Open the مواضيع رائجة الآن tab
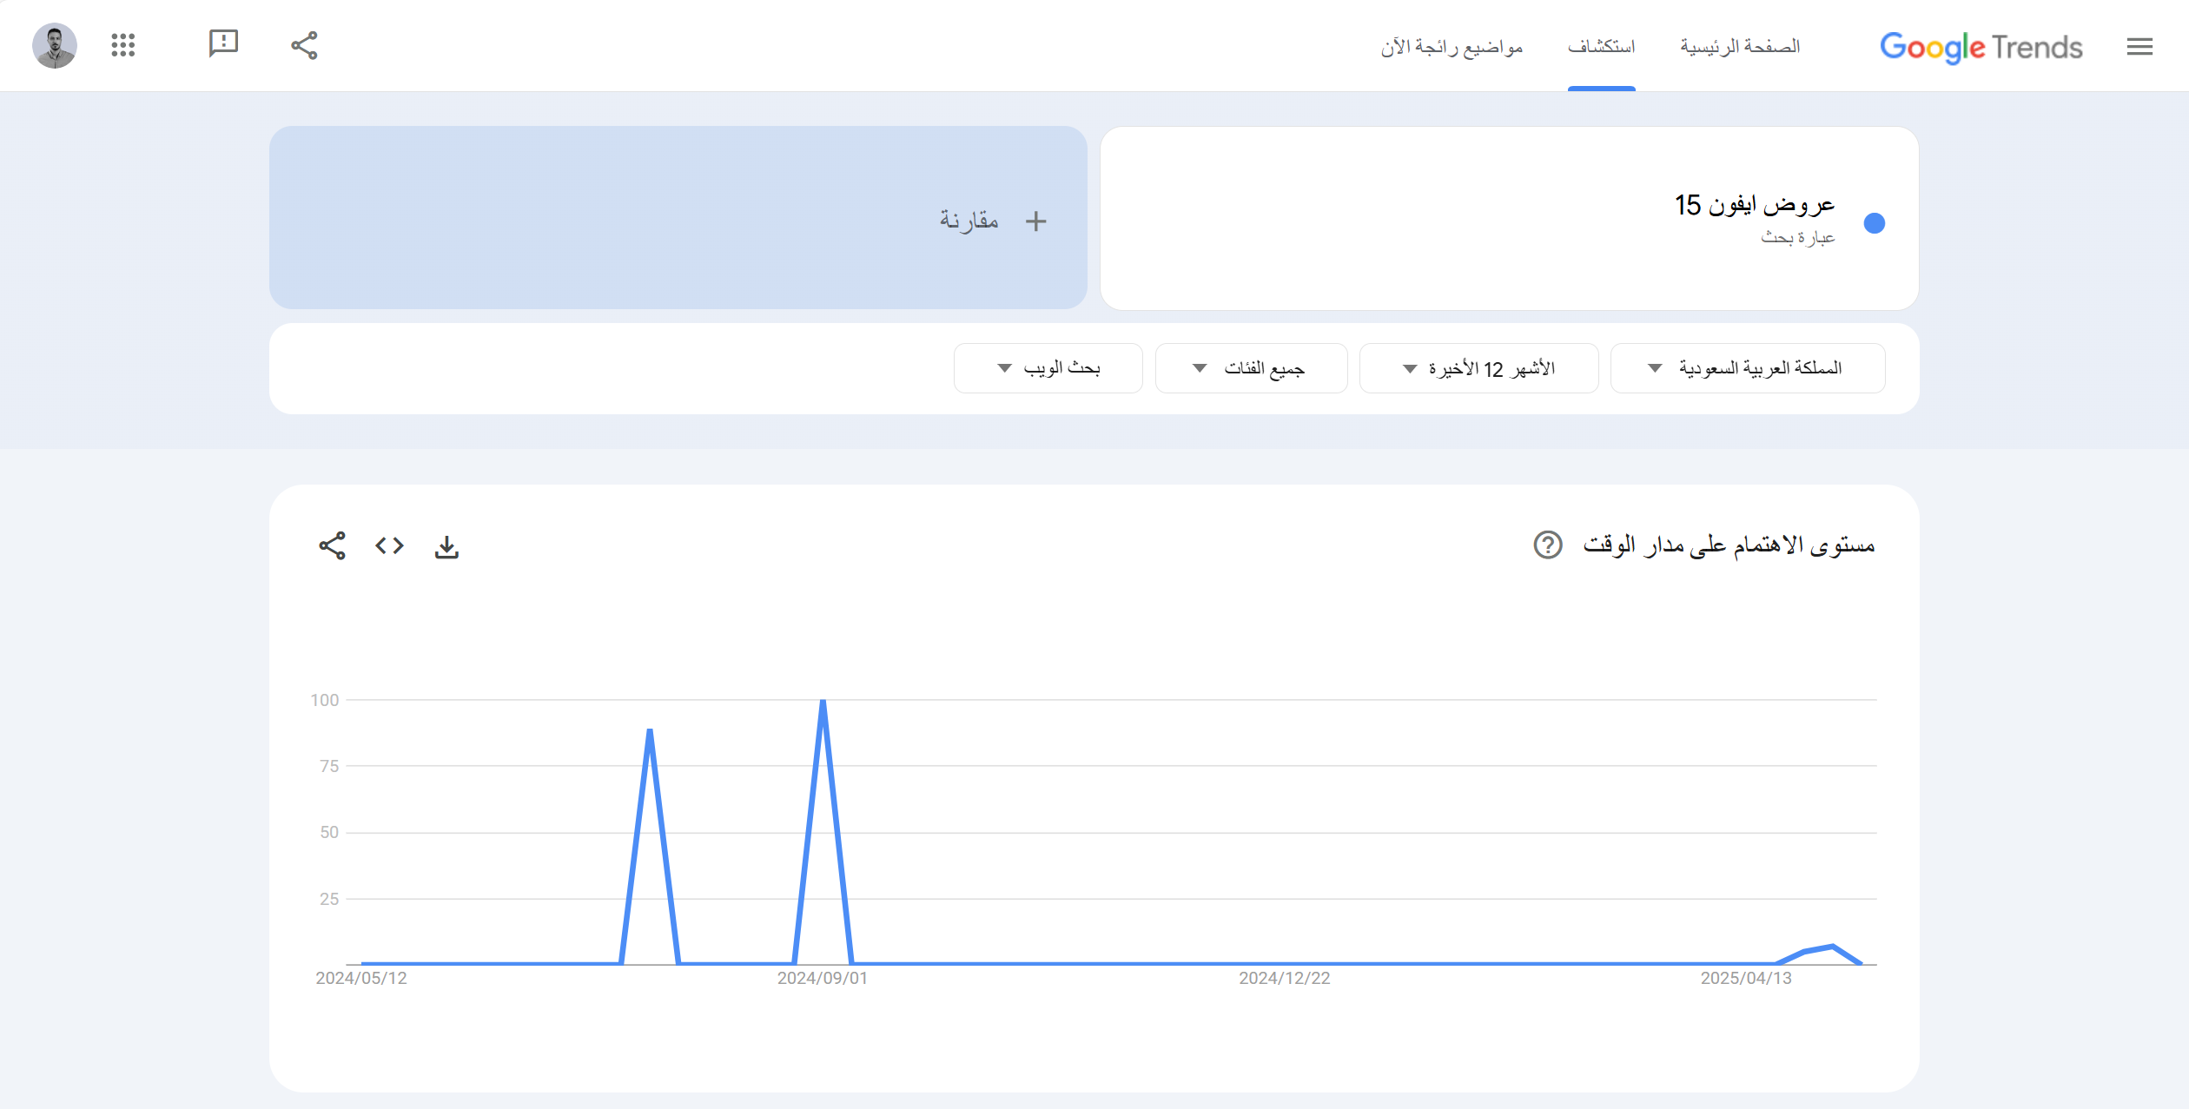The width and height of the screenshot is (2189, 1109). click(x=1452, y=46)
